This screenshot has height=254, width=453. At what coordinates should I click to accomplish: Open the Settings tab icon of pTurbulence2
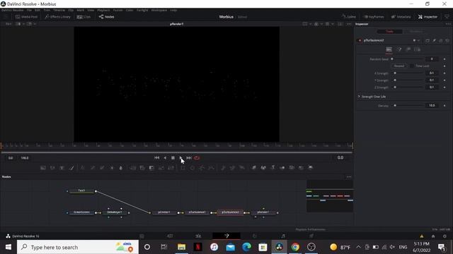click(418, 49)
